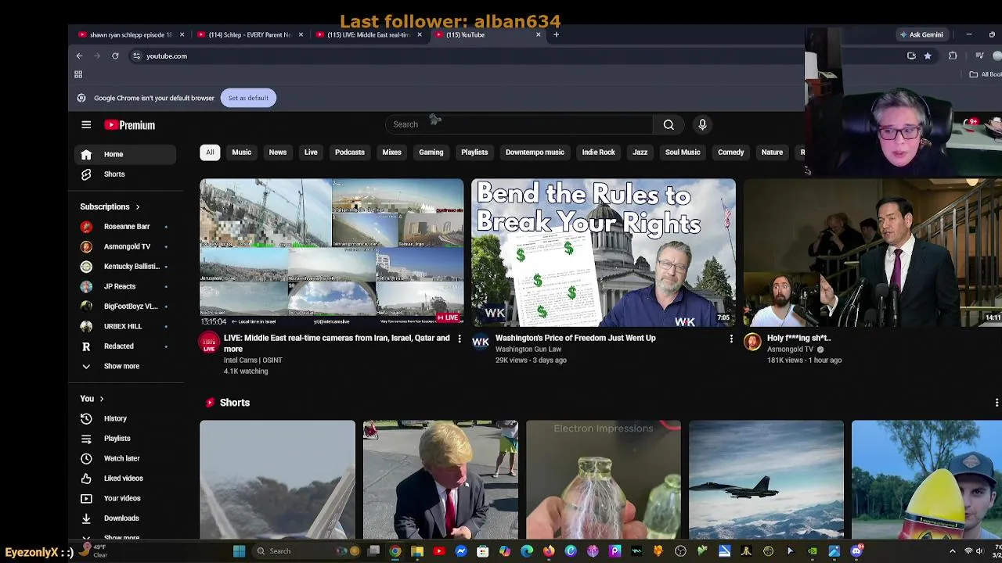Open Liked videos list
Screen dimensions: 1002x563
(125, 479)
